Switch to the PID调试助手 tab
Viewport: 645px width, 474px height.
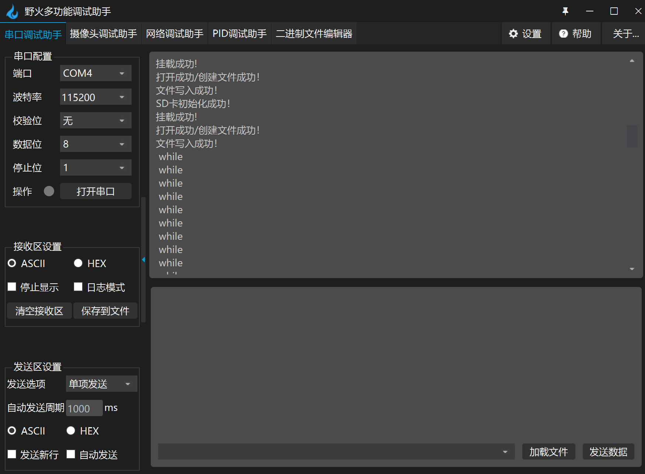tap(240, 34)
